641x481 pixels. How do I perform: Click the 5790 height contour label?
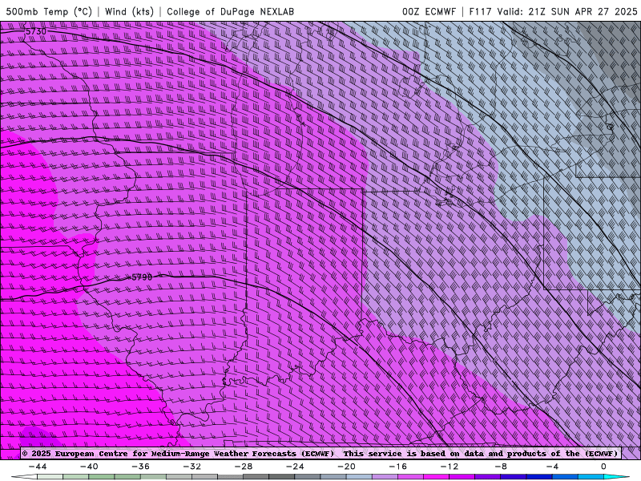click(142, 277)
